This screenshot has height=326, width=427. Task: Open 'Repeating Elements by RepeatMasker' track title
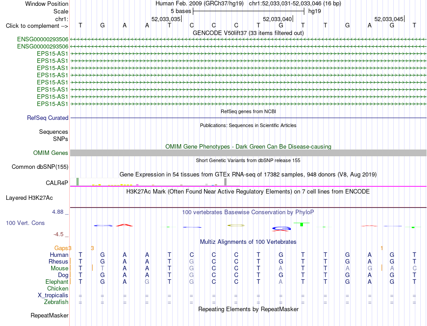[248, 309]
